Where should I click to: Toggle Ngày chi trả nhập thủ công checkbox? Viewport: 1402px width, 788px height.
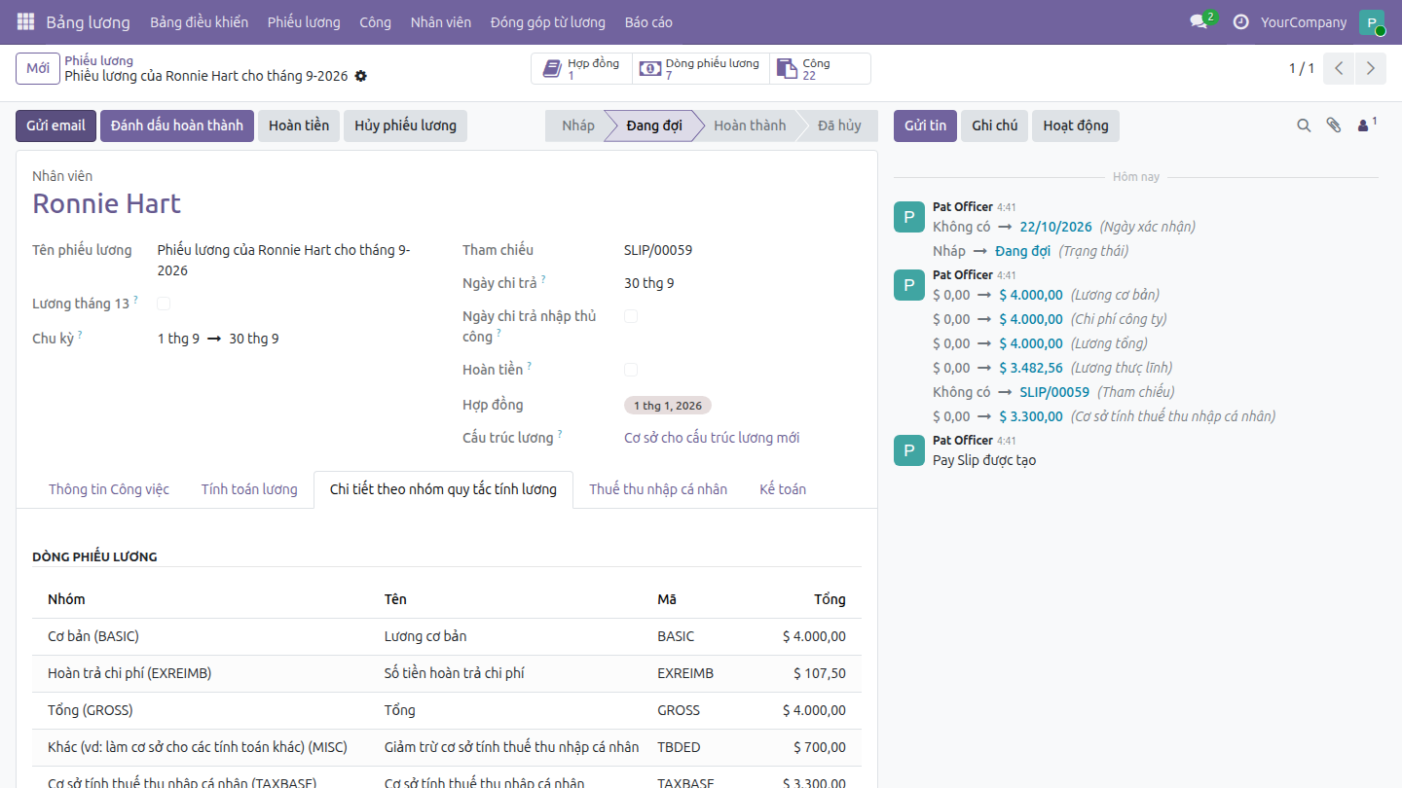(631, 316)
